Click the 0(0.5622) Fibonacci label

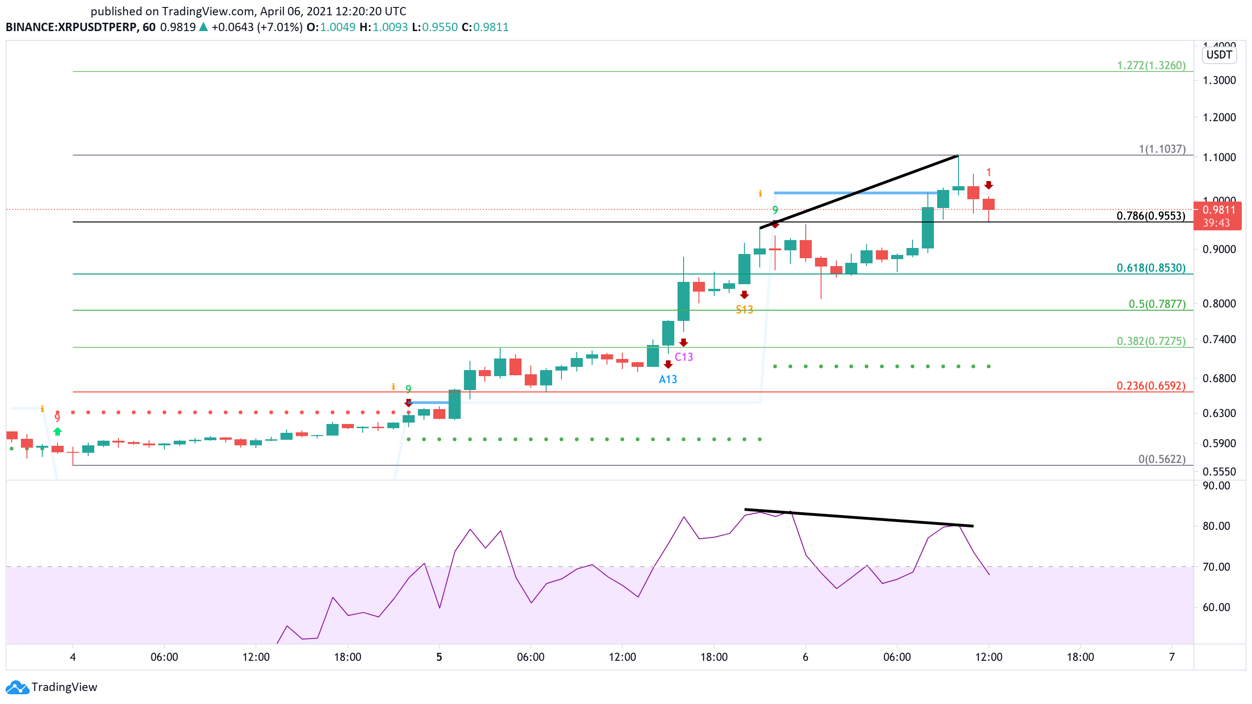tap(1162, 459)
